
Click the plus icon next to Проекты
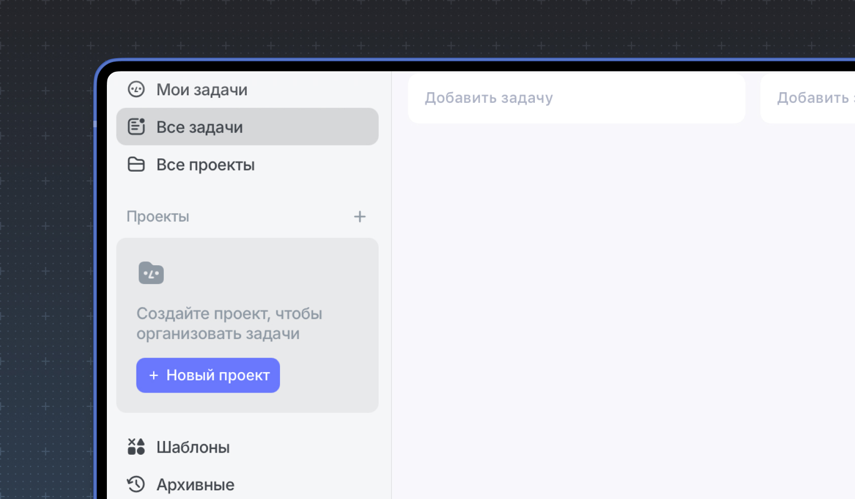click(360, 216)
